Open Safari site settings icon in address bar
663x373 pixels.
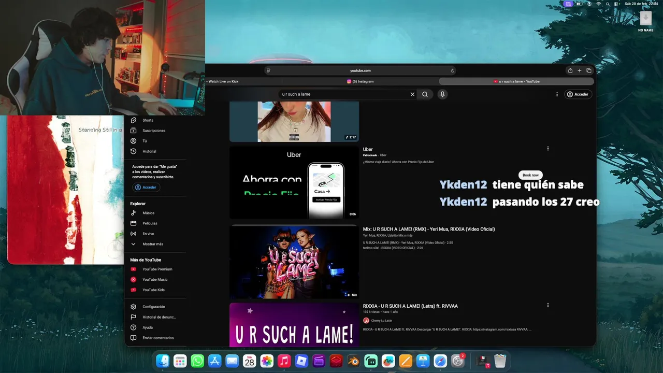pyautogui.click(x=268, y=70)
